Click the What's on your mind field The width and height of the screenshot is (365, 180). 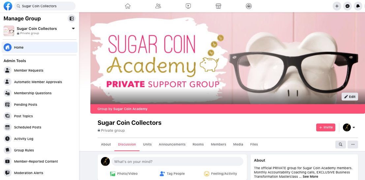[177, 162]
